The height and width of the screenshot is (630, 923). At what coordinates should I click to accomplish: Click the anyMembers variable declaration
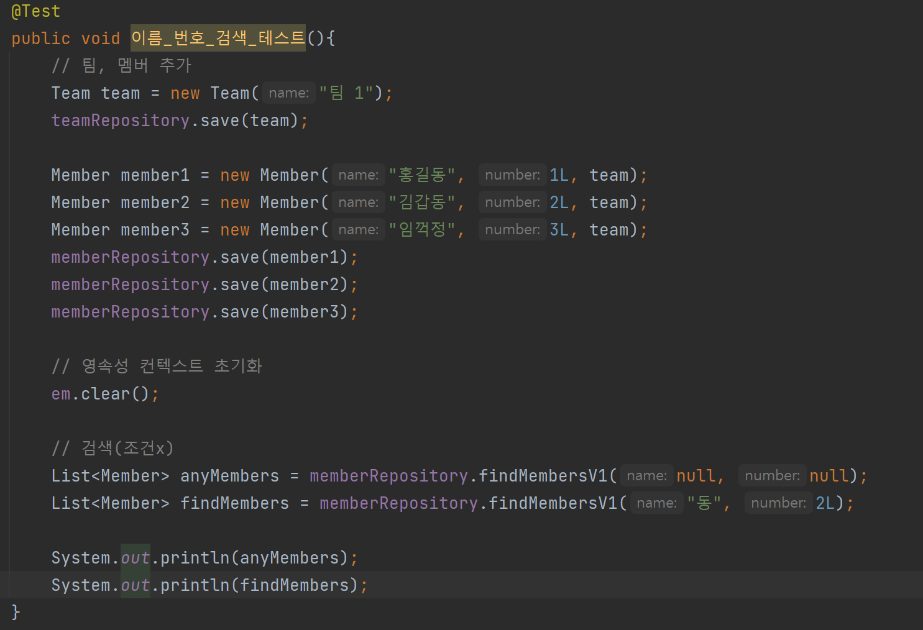point(229,476)
